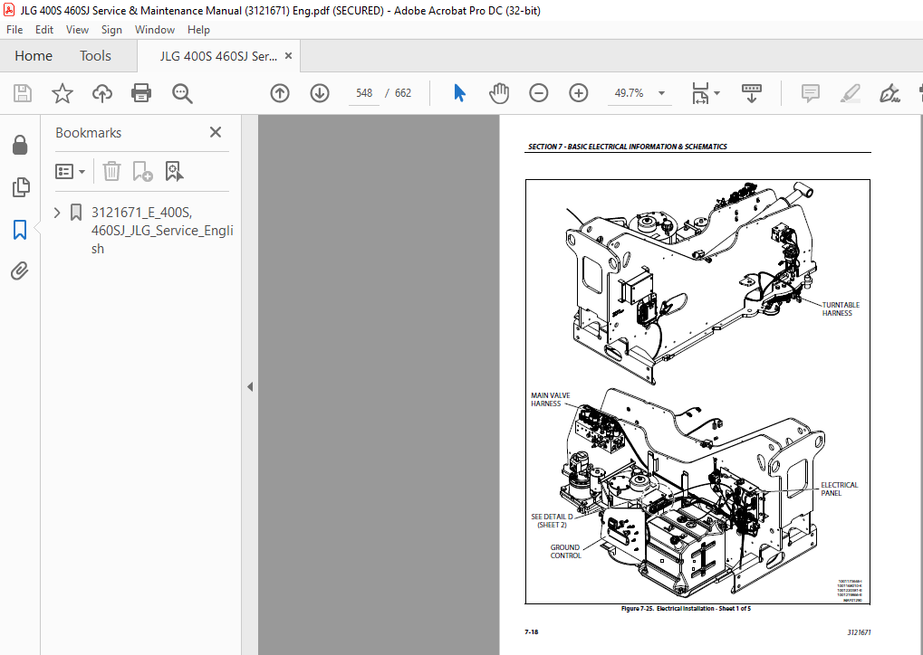This screenshot has width=923, height=655.
Task: Zoom out with the minus circle icon
Action: [x=539, y=93]
